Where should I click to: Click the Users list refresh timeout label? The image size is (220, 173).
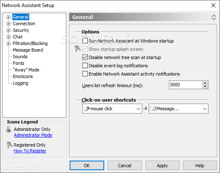pyautogui.click(x=112, y=85)
